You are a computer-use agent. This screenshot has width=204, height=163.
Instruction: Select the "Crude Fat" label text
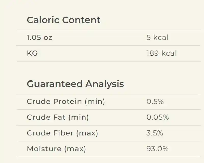(x=46, y=117)
